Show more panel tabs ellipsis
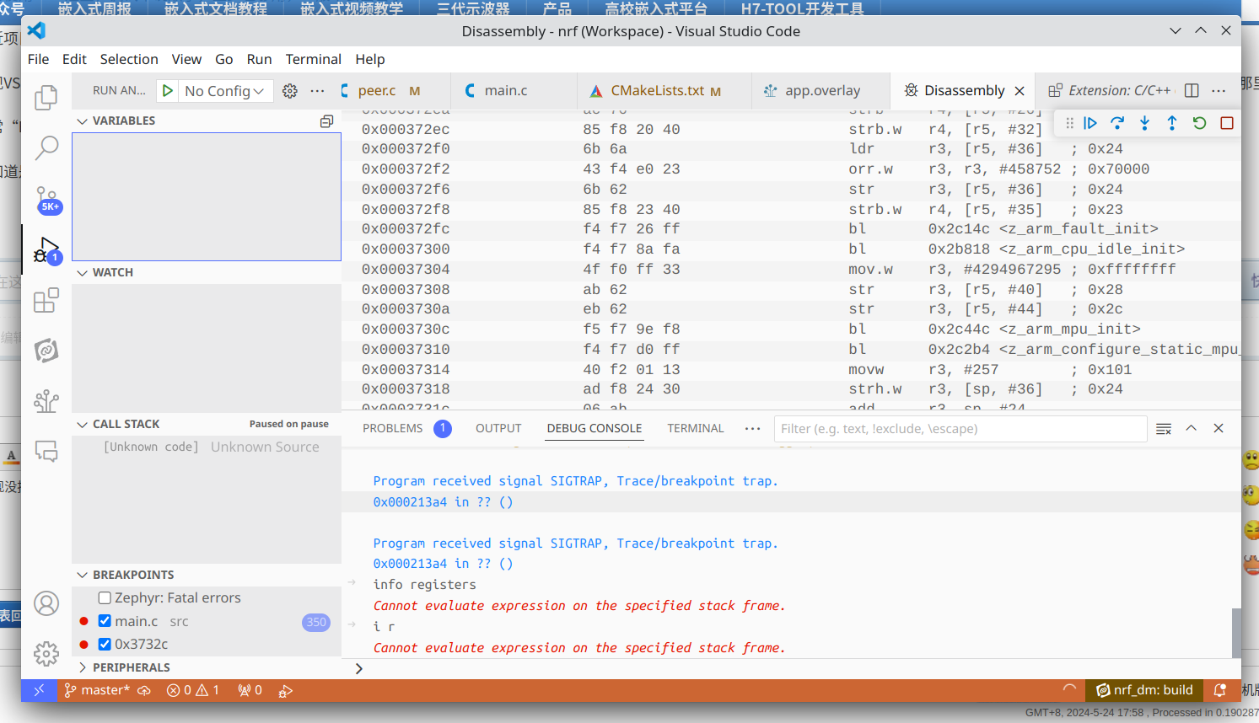This screenshot has width=1259, height=723. click(x=753, y=428)
